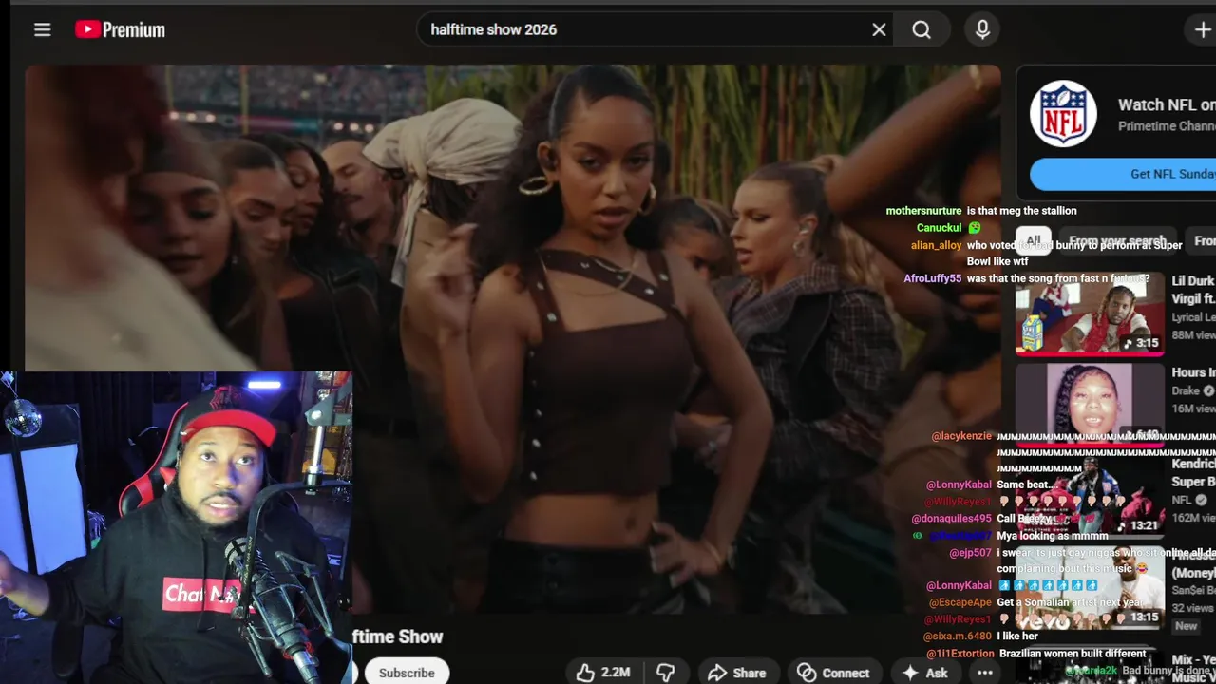The width and height of the screenshot is (1216, 684).
Task: Click Get NFL Sunday Ticket button
Action: [x=1123, y=174]
